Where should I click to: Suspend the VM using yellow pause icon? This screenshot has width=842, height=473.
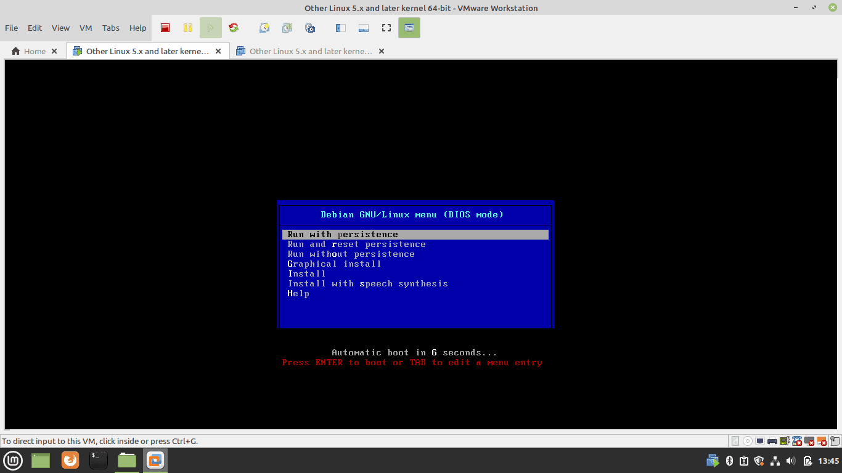[187, 28]
